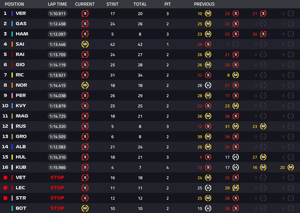
Task: Click LEC's 29-lap medium tyre icon
Action: (236, 188)
